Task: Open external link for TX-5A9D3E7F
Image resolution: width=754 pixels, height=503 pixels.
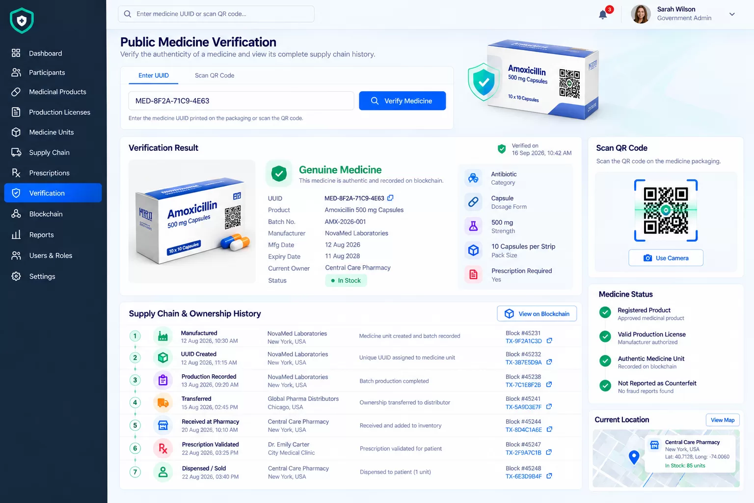Action: click(x=549, y=407)
